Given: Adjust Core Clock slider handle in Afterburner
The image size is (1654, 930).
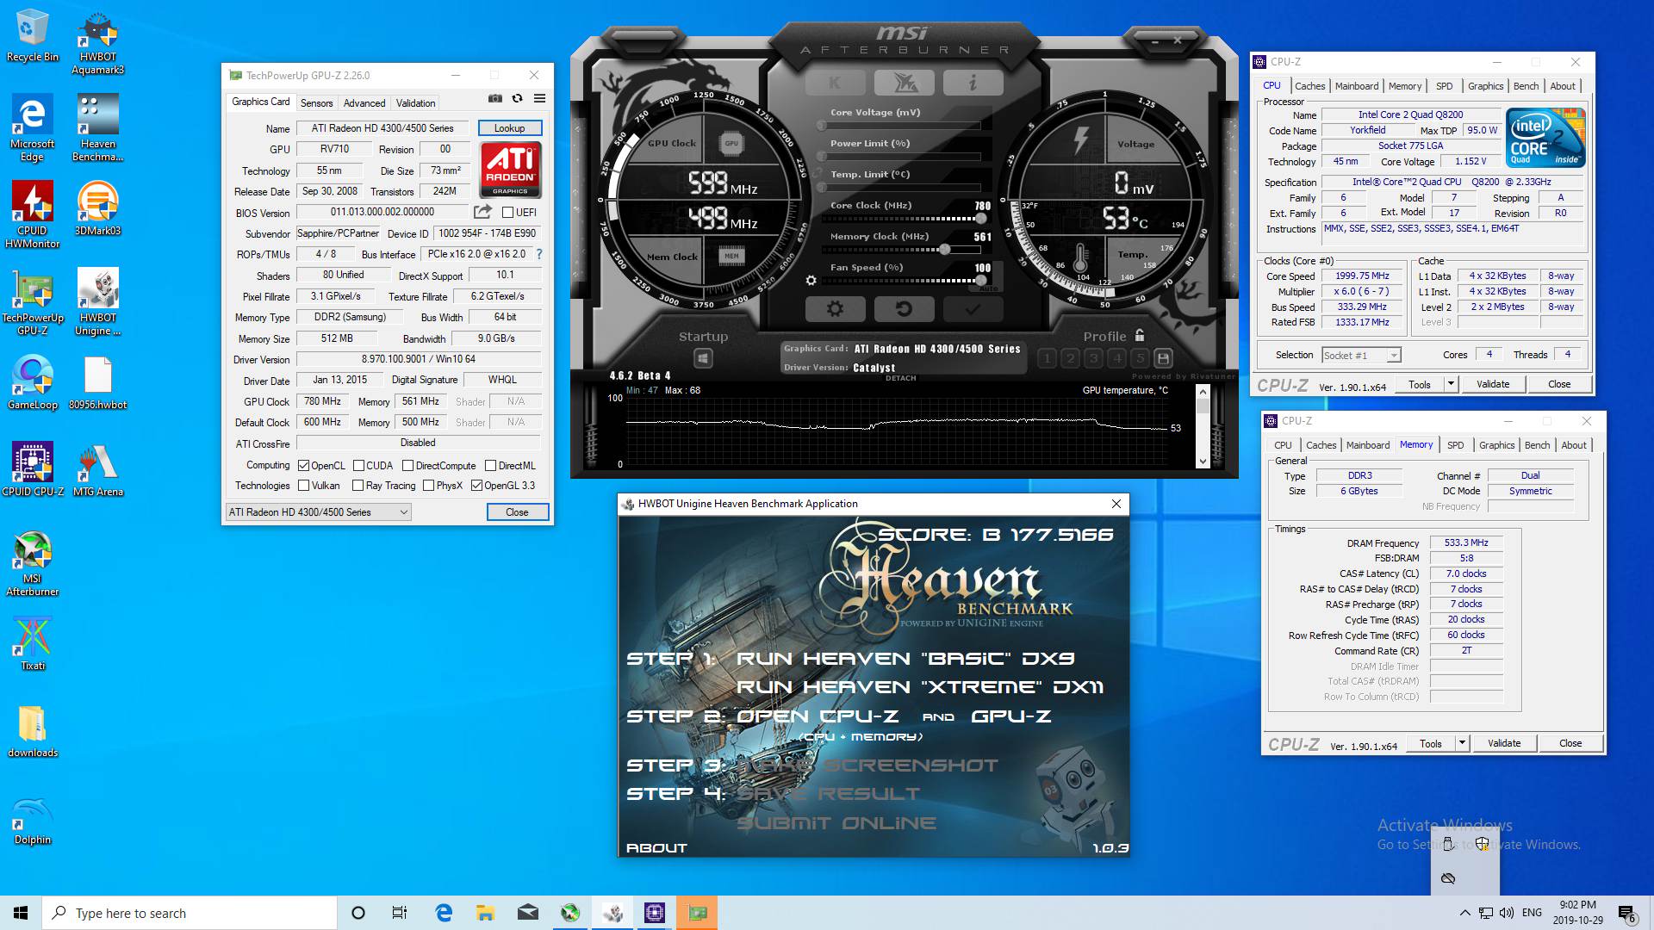Looking at the screenshot, I should [980, 219].
